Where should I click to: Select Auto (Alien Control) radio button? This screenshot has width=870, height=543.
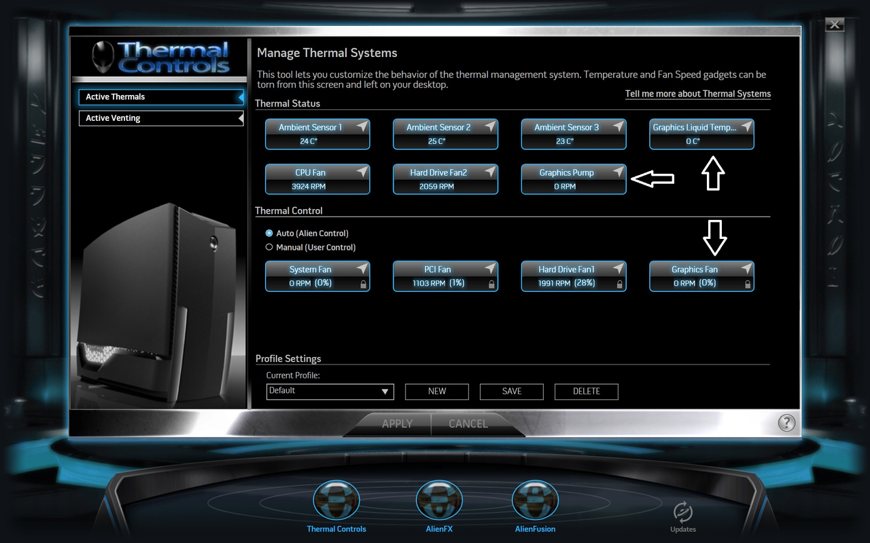(x=269, y=233)
